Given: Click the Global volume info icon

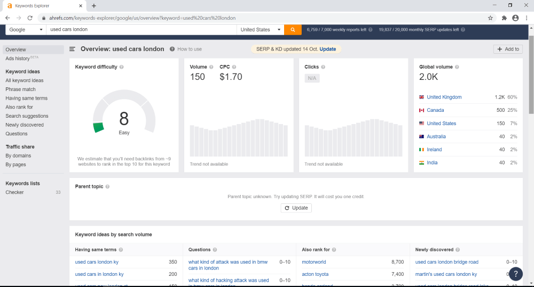Looking at the screenshot, I should pos(457,67).
